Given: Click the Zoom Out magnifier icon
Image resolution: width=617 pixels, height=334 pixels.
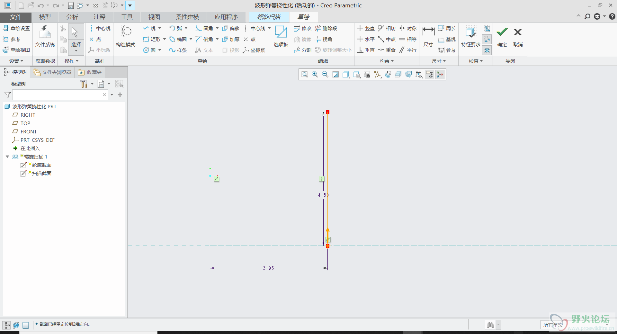Looking at the screenshot, I should point(325,75).
